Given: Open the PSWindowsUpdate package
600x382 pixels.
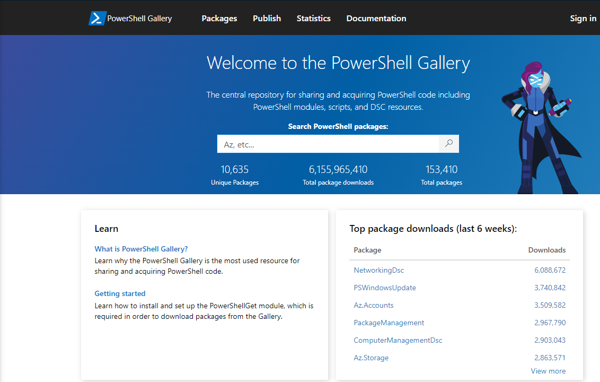Looking at the screenshot, I should tap(385, 288).
